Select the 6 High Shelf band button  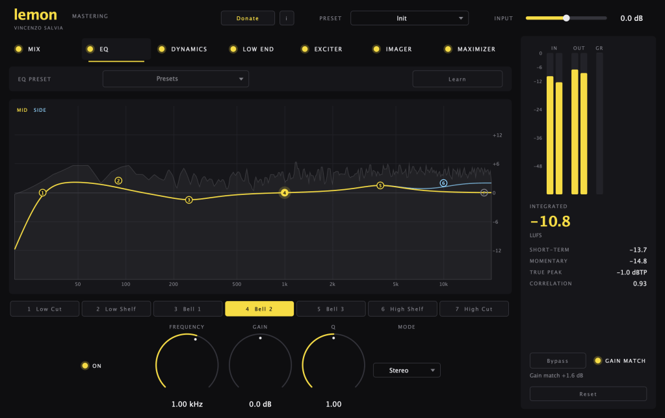click(402, 309)
